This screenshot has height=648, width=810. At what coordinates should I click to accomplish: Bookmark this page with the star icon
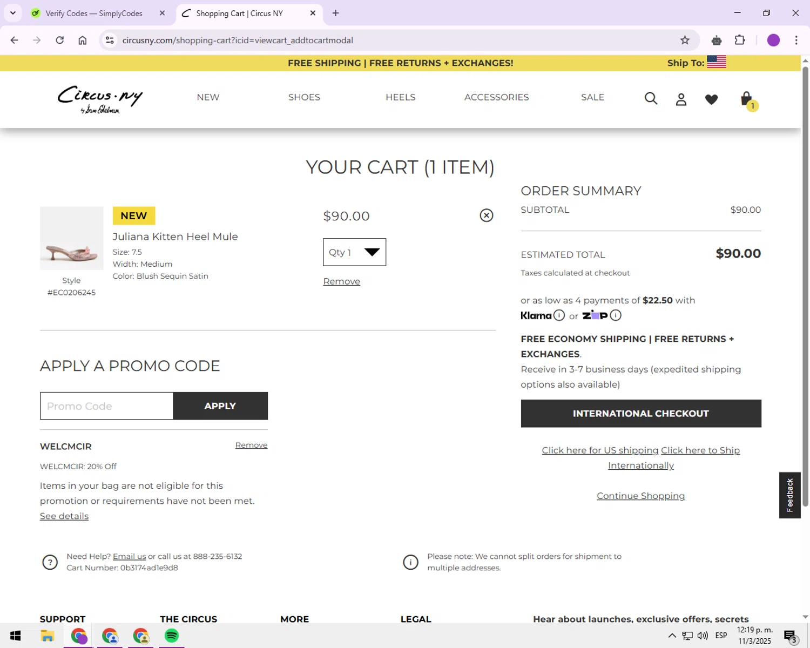click(685, 40)
